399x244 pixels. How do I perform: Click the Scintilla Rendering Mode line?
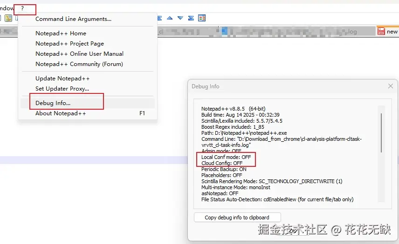(x=272, y=181)
